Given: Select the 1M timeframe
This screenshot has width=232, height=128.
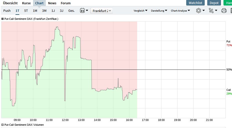Looking at the screenshot, I should pos(35,11).
